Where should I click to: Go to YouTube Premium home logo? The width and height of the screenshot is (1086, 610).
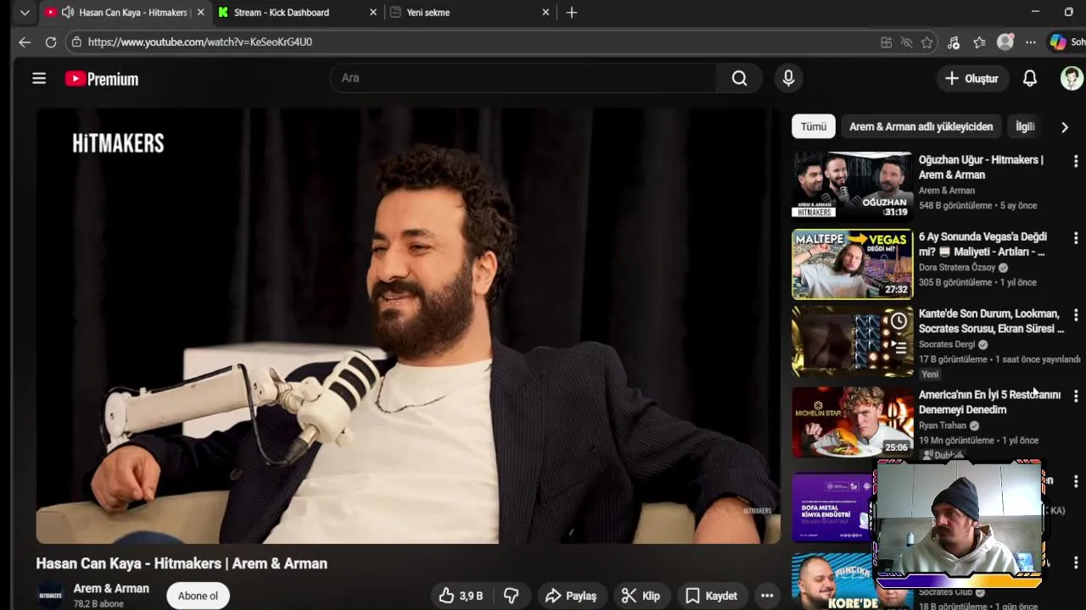coord(102,79)
